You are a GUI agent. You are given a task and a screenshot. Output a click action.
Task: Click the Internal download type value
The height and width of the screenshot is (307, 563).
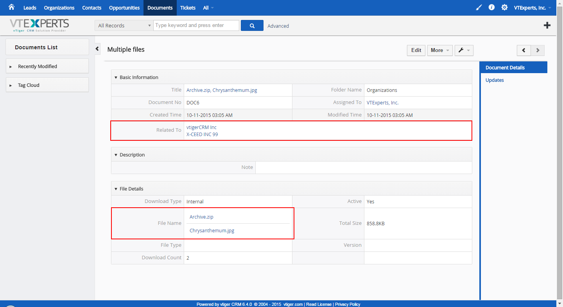point(195,201)
